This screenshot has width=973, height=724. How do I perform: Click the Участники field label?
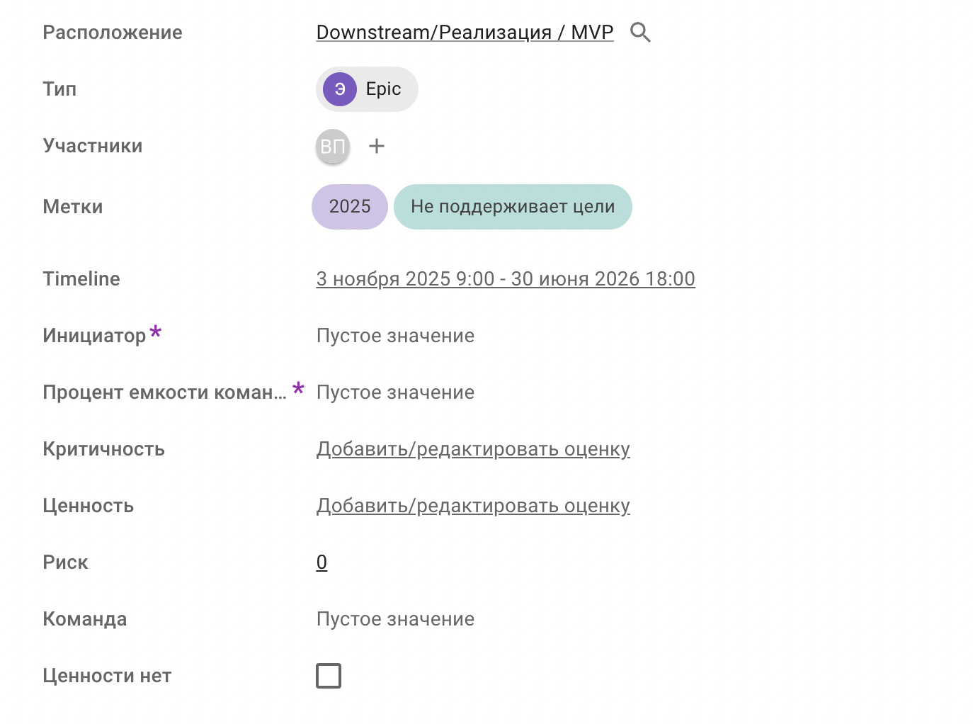coord(93,146)
